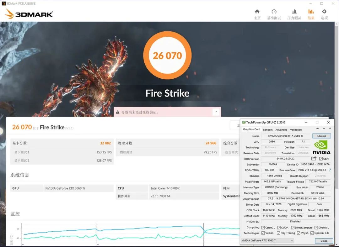339x247 pixels.
Task: Click the Texture Fillrate value 722.9 GTexel/s
Action: coord(318,181)
